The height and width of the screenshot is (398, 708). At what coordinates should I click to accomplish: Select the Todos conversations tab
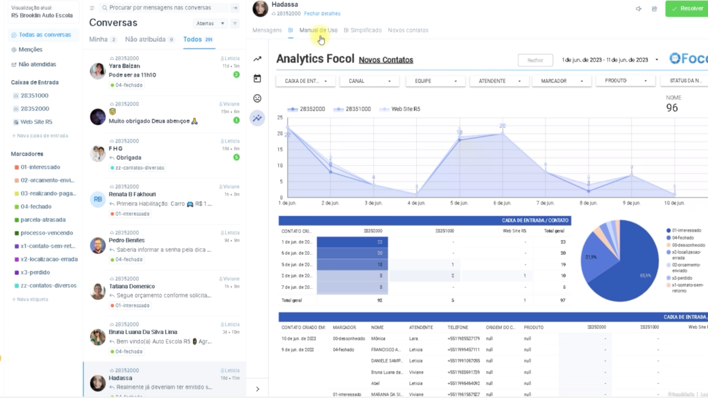193,39
